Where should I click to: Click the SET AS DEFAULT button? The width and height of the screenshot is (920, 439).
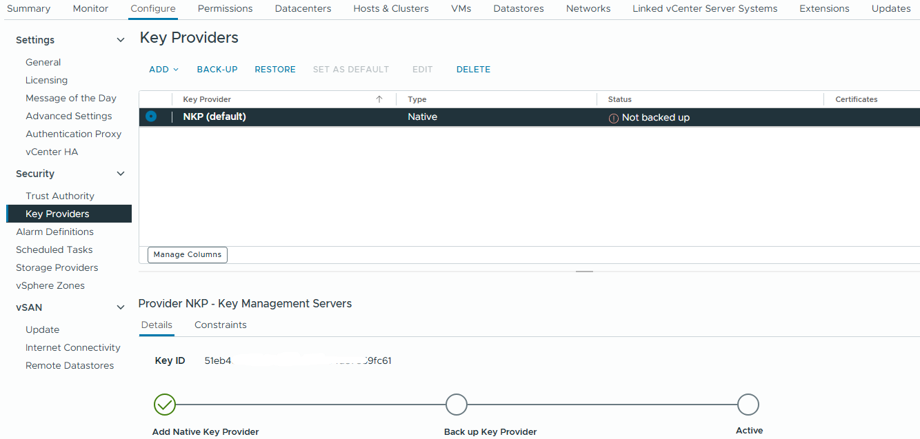click(x=351, y=70)
